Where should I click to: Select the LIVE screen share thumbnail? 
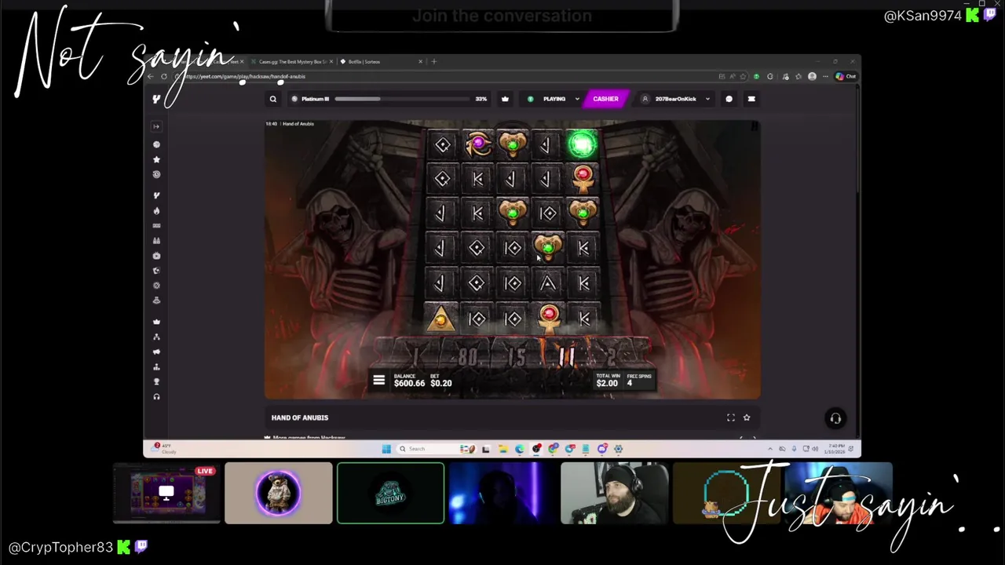pos(166,493)
